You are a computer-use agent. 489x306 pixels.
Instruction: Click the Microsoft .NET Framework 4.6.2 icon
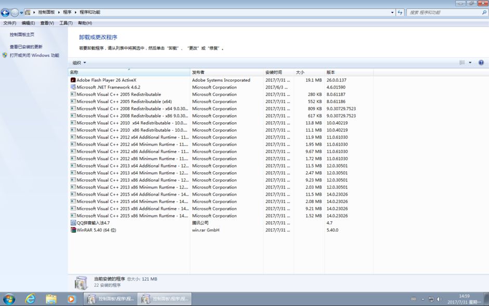(x=73, y=87)
